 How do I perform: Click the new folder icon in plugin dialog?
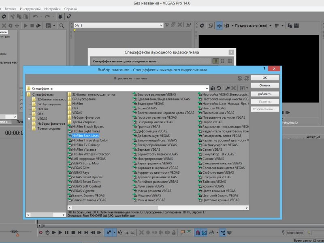227,88
